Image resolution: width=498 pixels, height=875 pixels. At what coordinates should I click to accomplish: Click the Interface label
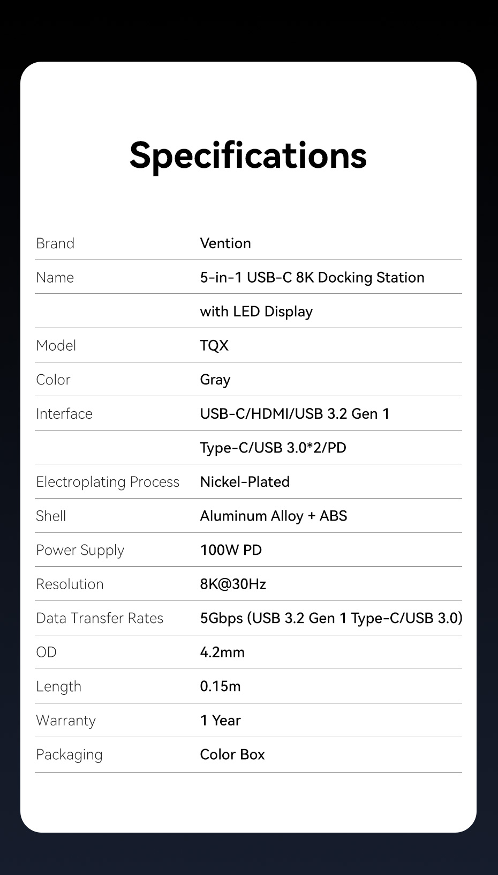click(64, 414)
